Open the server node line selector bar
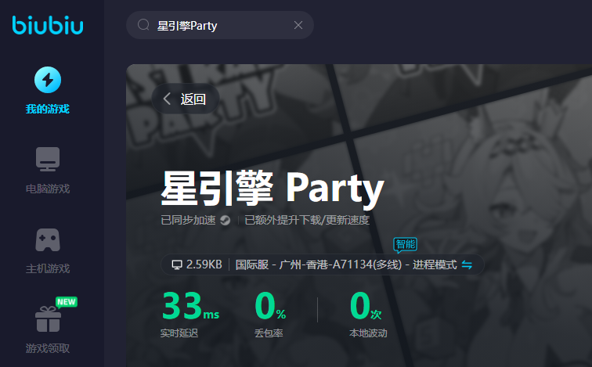 [323, 264]
